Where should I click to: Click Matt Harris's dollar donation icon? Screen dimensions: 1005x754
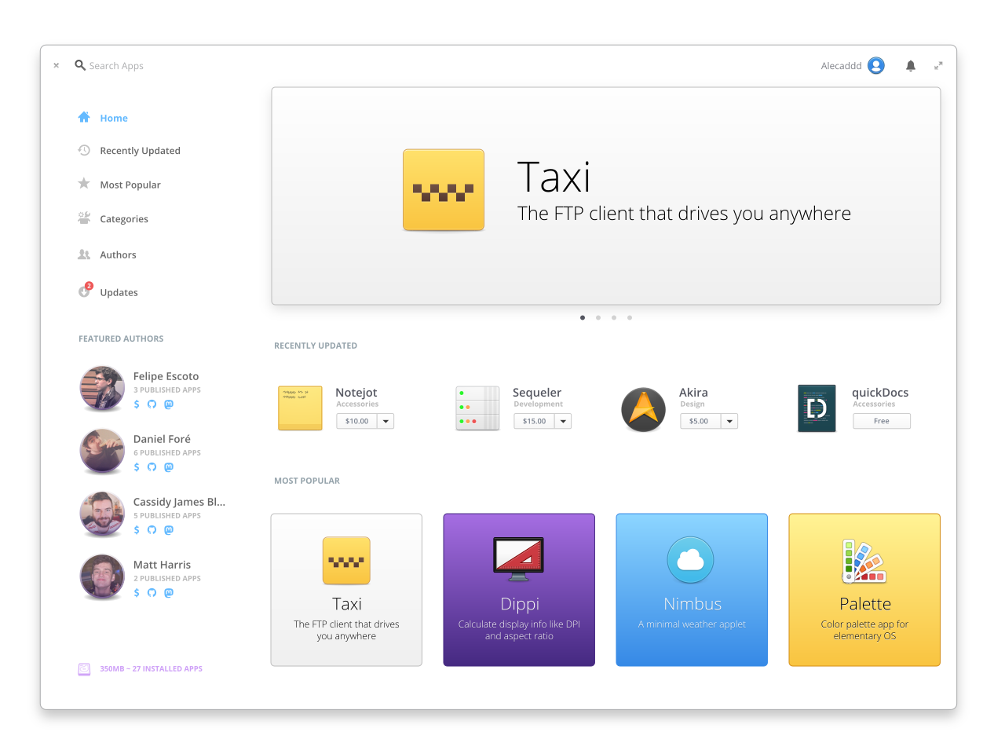tap(137, 593)
